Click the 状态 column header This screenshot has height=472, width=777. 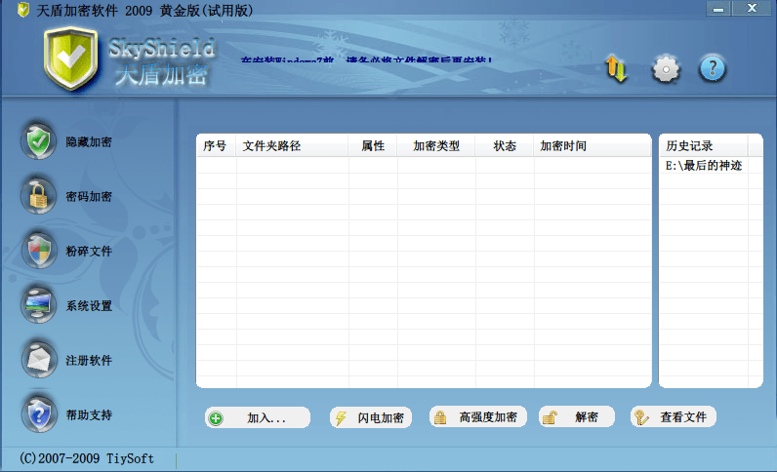tap(505, 146)
